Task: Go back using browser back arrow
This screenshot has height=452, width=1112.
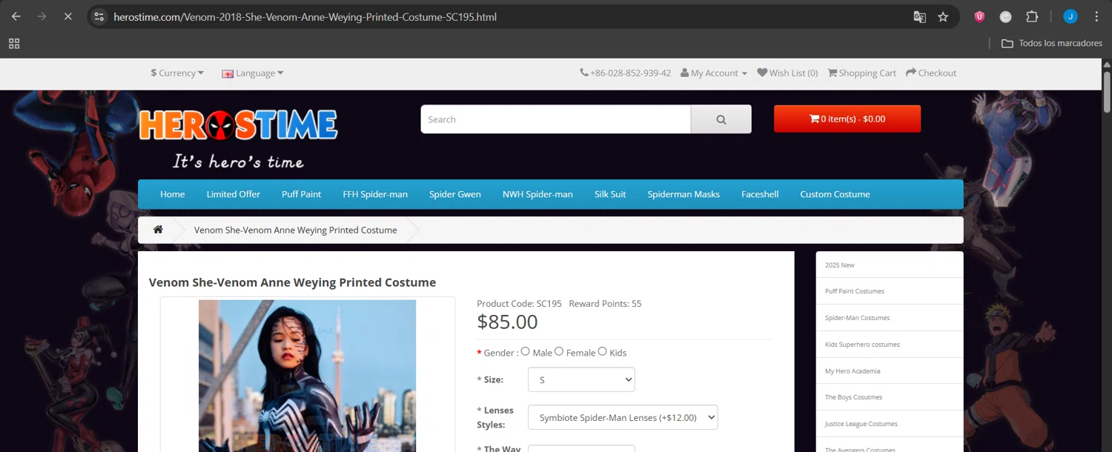Action: click(16, 16)
